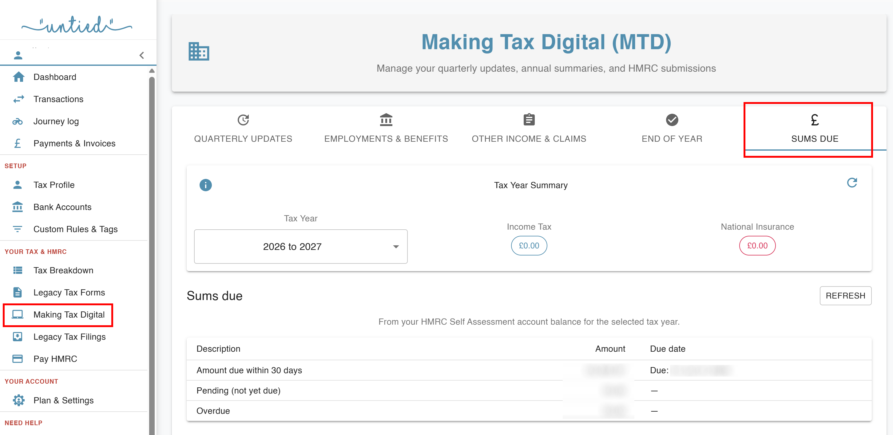Click the Making Tax Digital laptop icon
893x435 pixels.
point(17,315)
